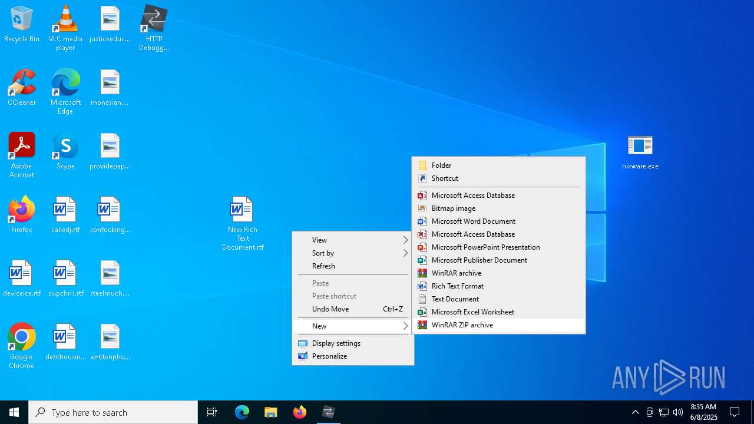Create a new Folder
The width and height of the screenshot is (754, 424).
click(498, 165)
